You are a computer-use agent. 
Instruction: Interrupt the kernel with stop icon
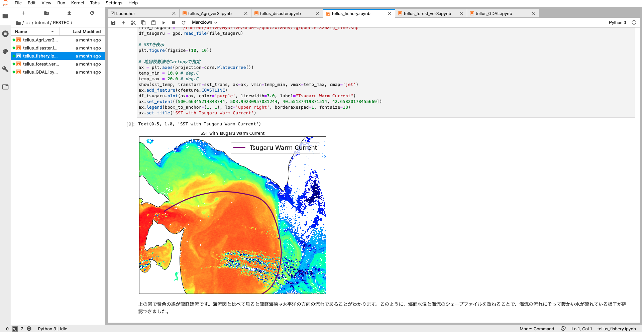174,23
